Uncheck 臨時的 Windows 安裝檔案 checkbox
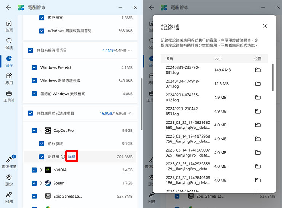This screenshot has width=282, height=208. 34,94
